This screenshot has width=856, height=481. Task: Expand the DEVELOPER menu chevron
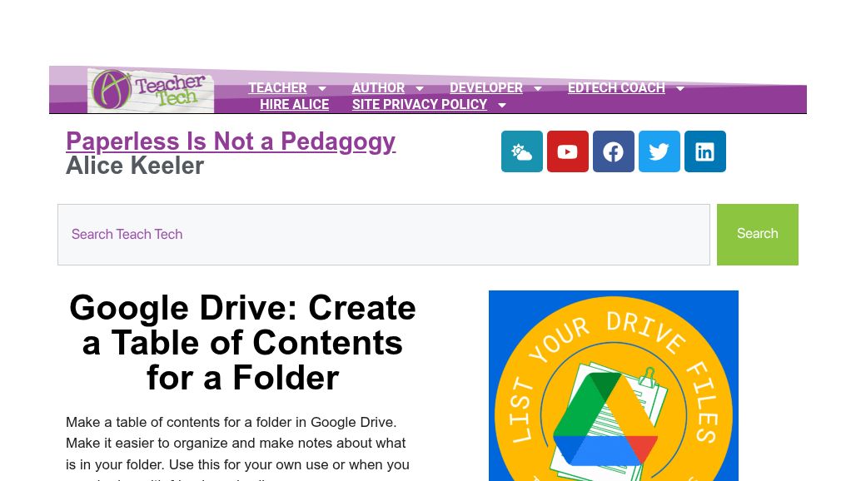click(537, 88)
